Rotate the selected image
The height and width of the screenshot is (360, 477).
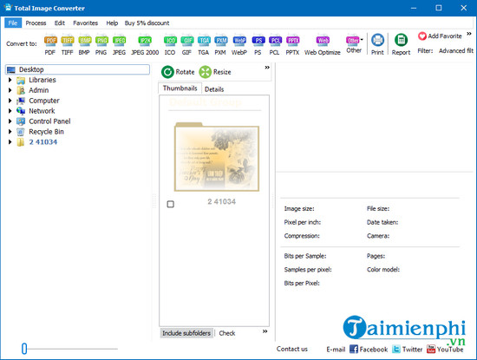pyautogui.click(x=178, y=72)
